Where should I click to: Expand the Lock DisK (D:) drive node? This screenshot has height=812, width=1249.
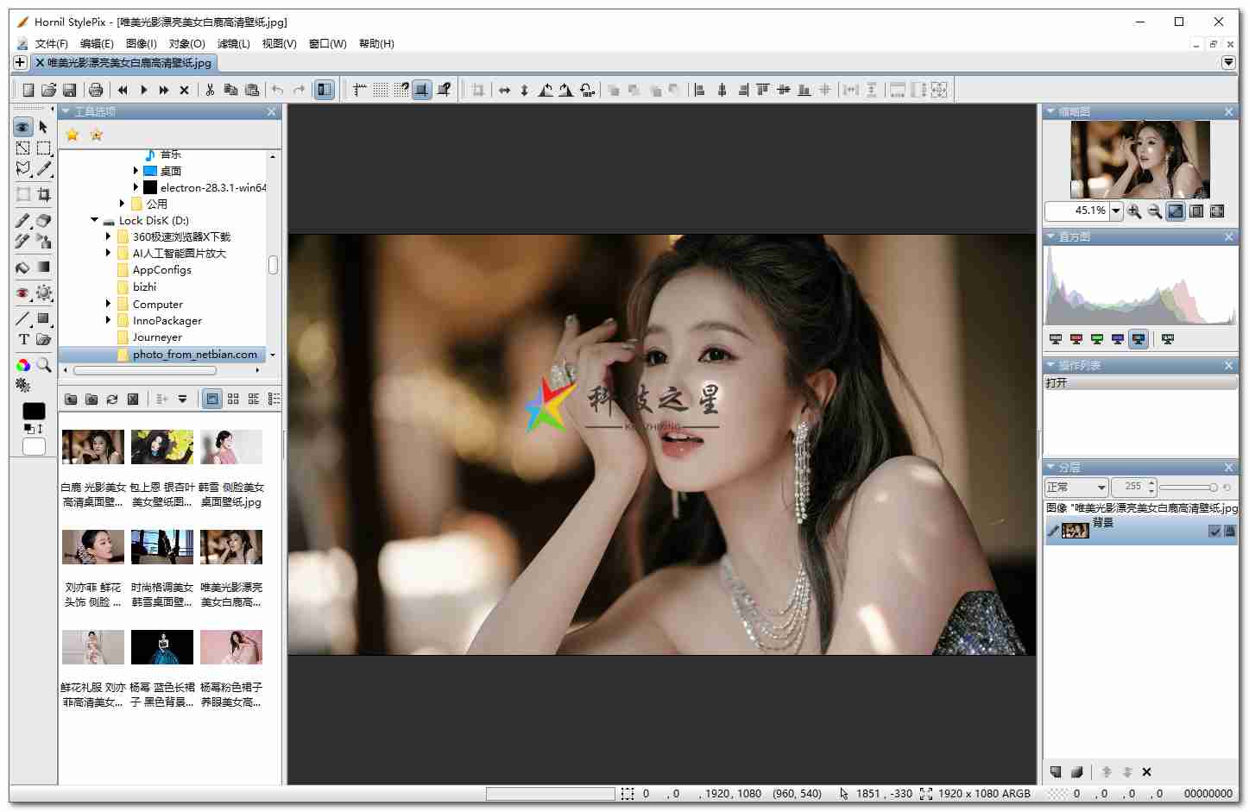95,220
